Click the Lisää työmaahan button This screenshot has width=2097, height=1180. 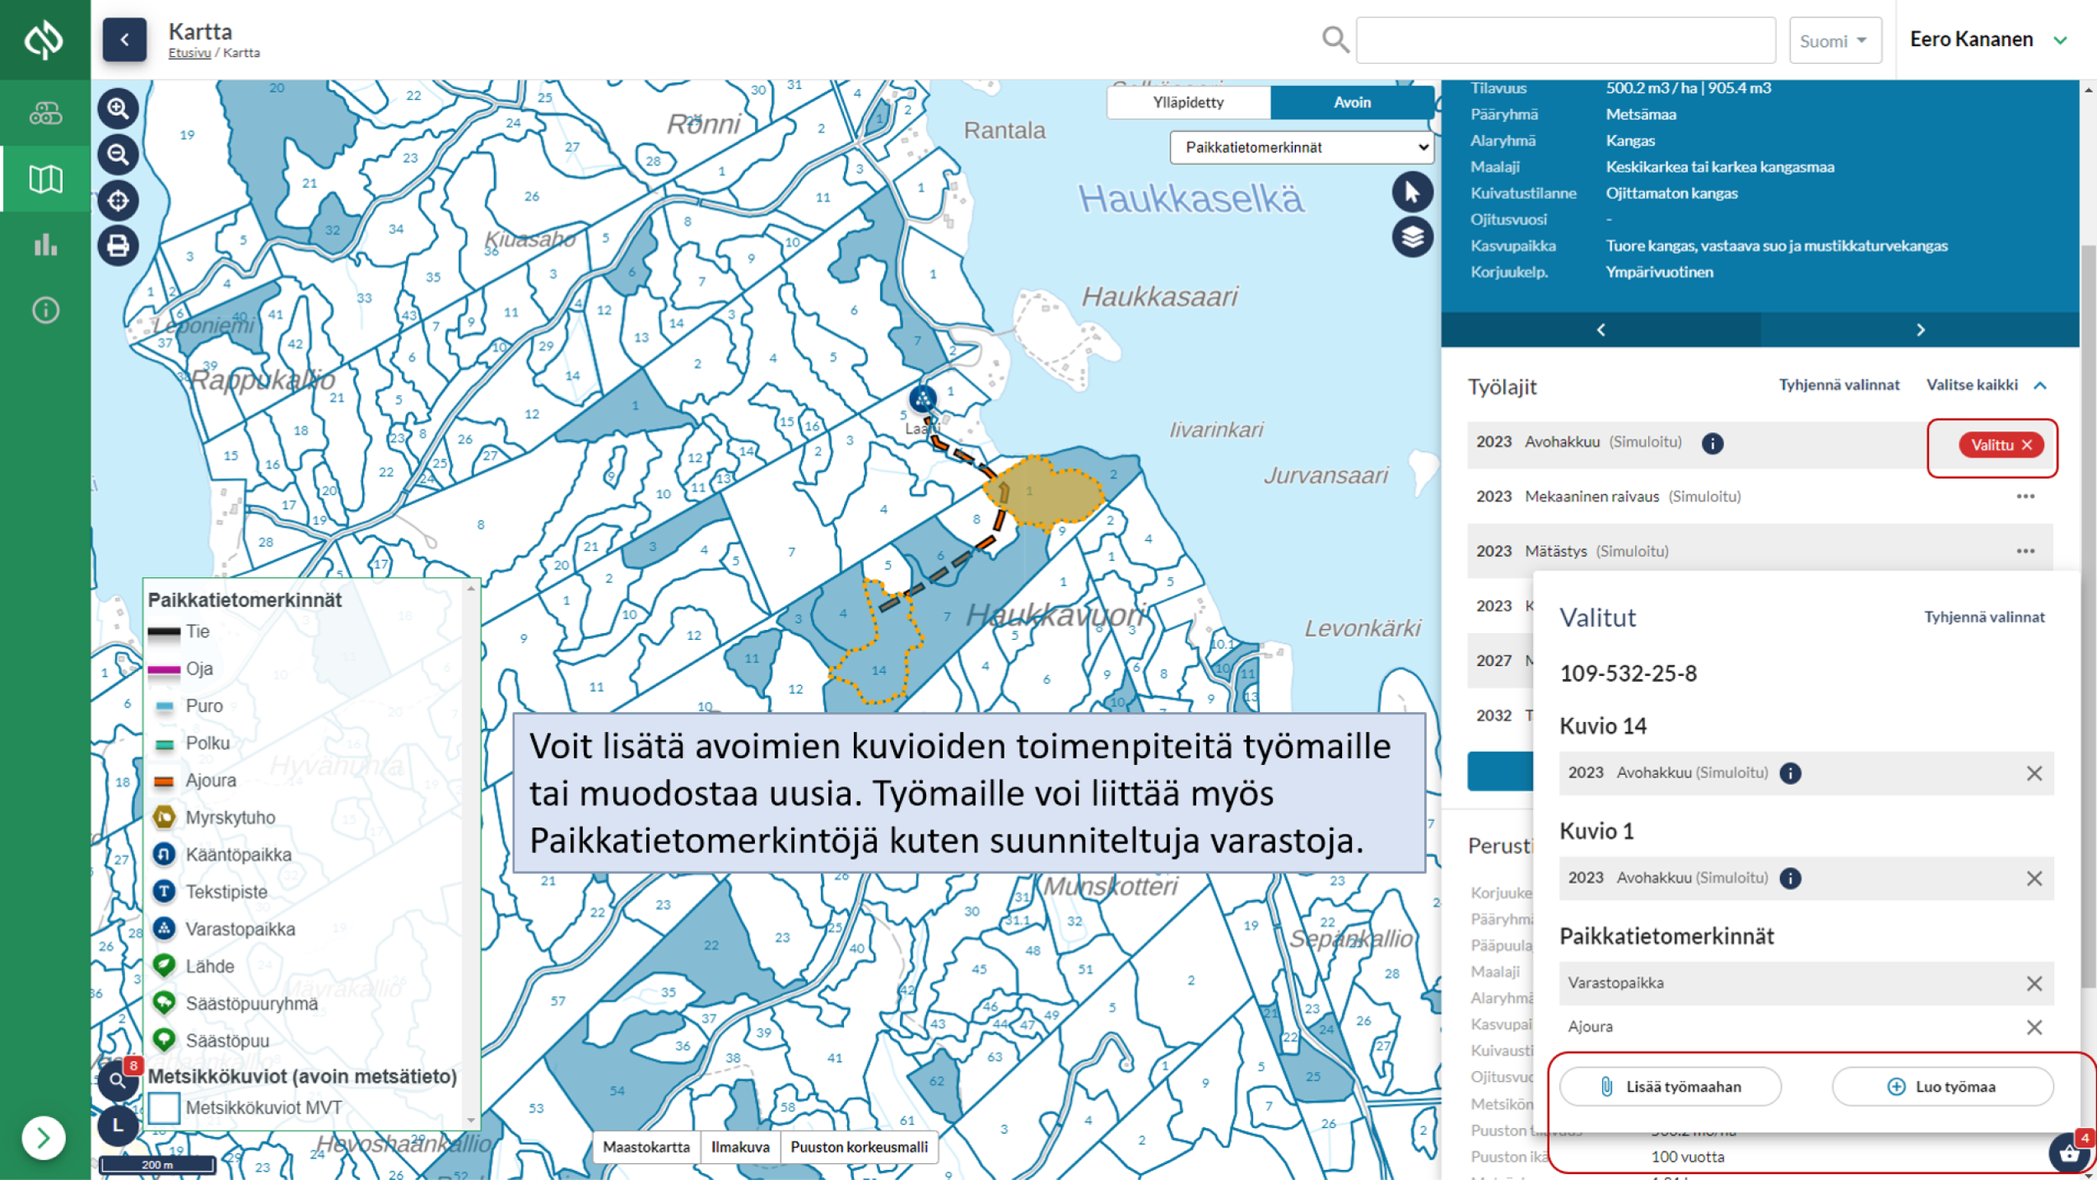coord(1669,1086)
